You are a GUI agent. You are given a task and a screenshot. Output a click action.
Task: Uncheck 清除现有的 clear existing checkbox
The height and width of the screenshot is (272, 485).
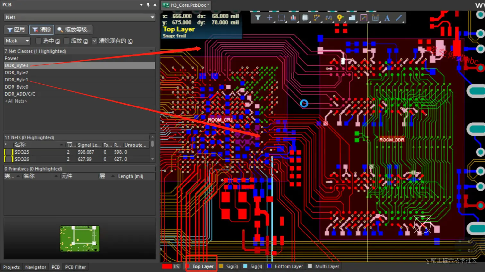click(x=94, y=41)
